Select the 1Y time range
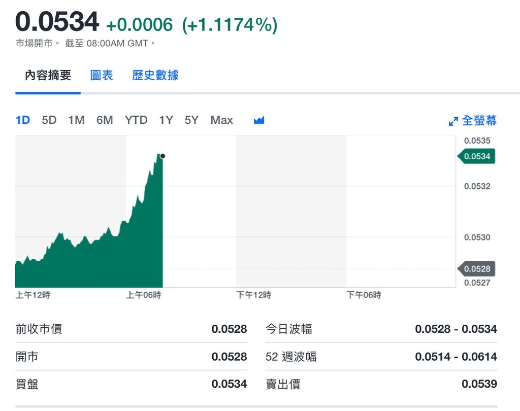This screenshot has height=411, width=520. (x=166, y=120)
